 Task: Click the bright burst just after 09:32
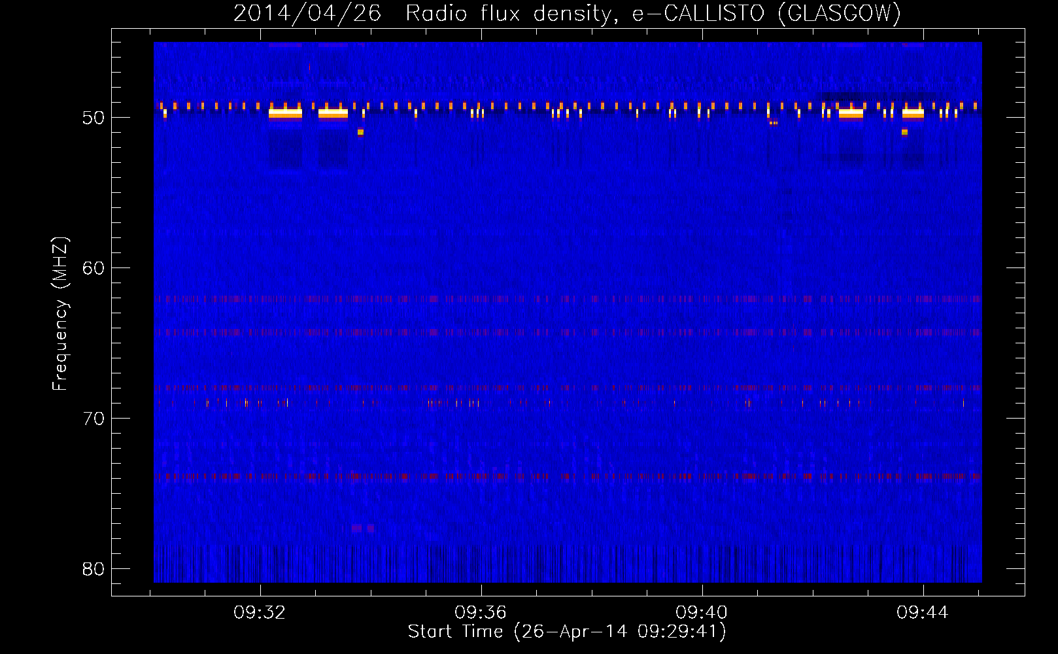pos(285,113)
